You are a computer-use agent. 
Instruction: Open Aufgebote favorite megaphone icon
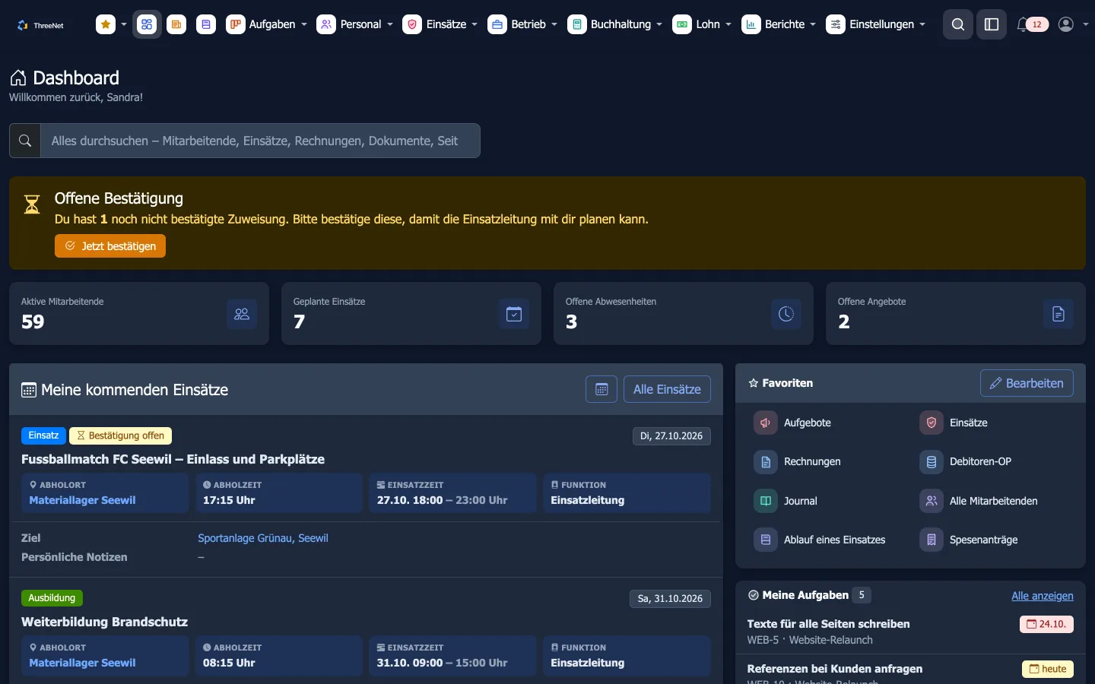766,423
